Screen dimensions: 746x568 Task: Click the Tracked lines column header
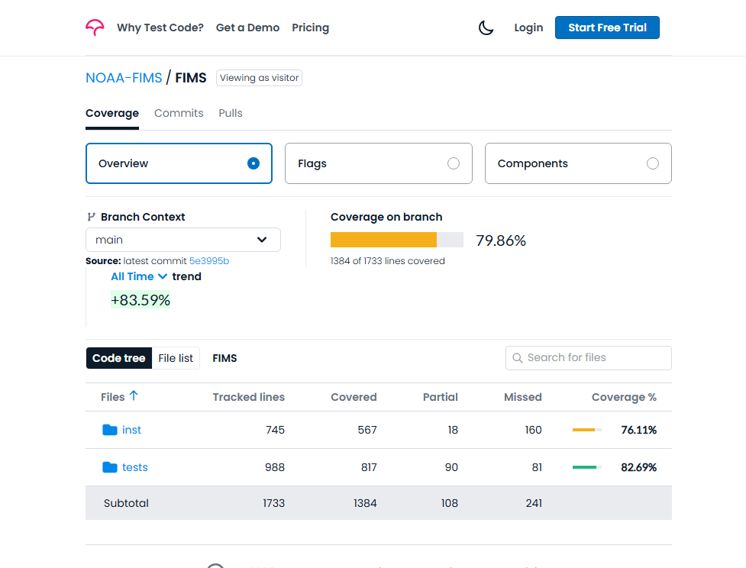pos(248,397)
